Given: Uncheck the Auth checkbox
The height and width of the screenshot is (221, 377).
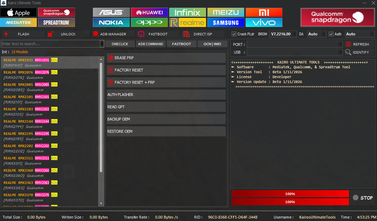Looking at the screenshot, I should [331, 34].
